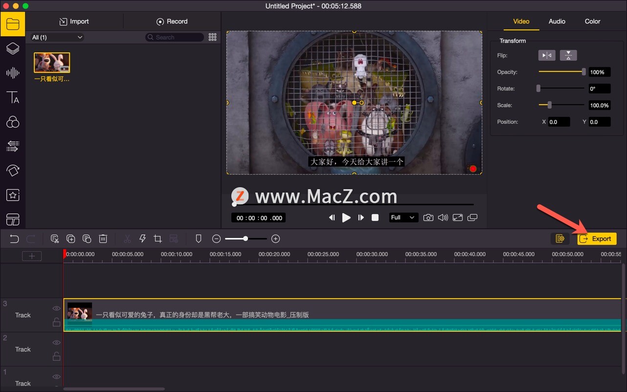The image size is (627, 392).
Task: Split clip with the scissors tool
Action: click(x=127, y=239)
